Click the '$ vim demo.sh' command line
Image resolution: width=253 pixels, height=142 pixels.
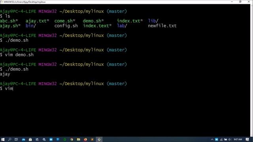17,55
